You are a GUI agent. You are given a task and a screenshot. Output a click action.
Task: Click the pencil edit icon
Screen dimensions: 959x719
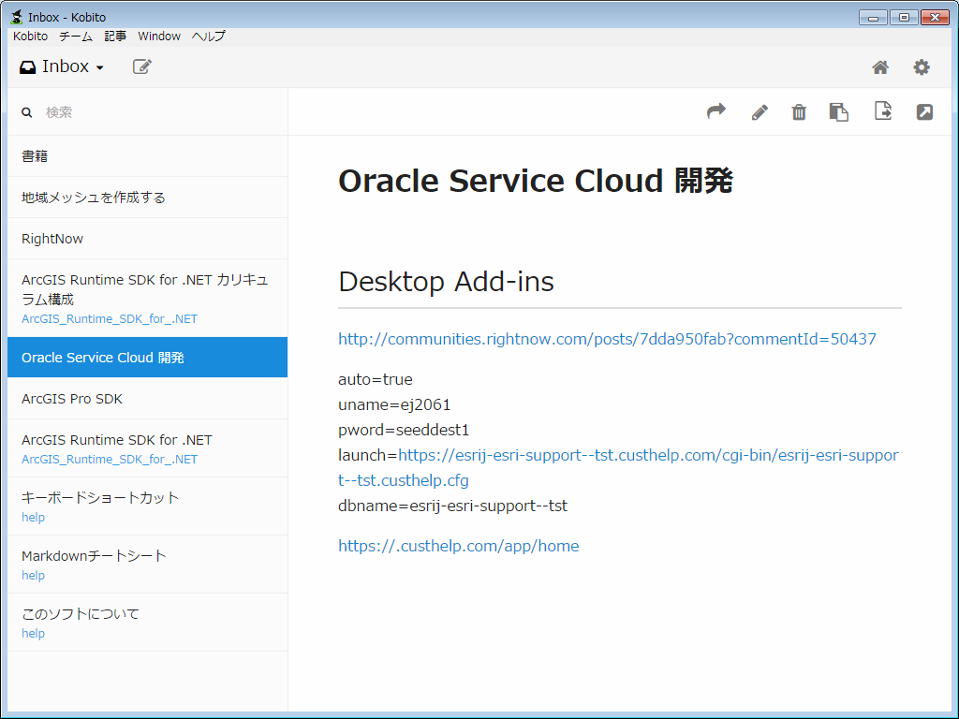tap(760, 112)
